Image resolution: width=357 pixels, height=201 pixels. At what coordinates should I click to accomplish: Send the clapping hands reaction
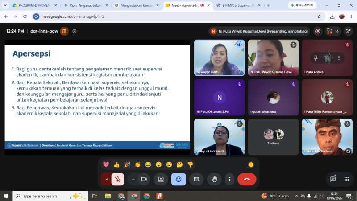click(137, 164)
